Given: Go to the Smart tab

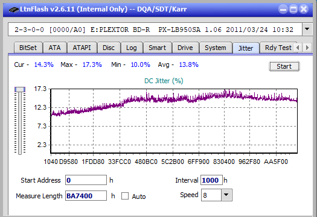Looking at the screenshot, I should [157, 48].
